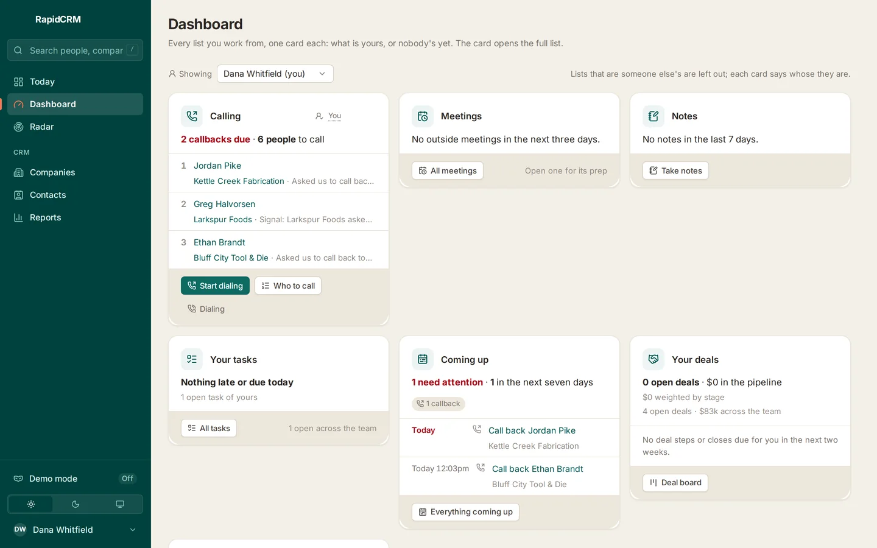Viewport: 877px width, 548px height.
Task: Click the All tasks button
Action: [209, 428]
